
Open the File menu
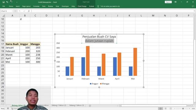tap(4, 6)
